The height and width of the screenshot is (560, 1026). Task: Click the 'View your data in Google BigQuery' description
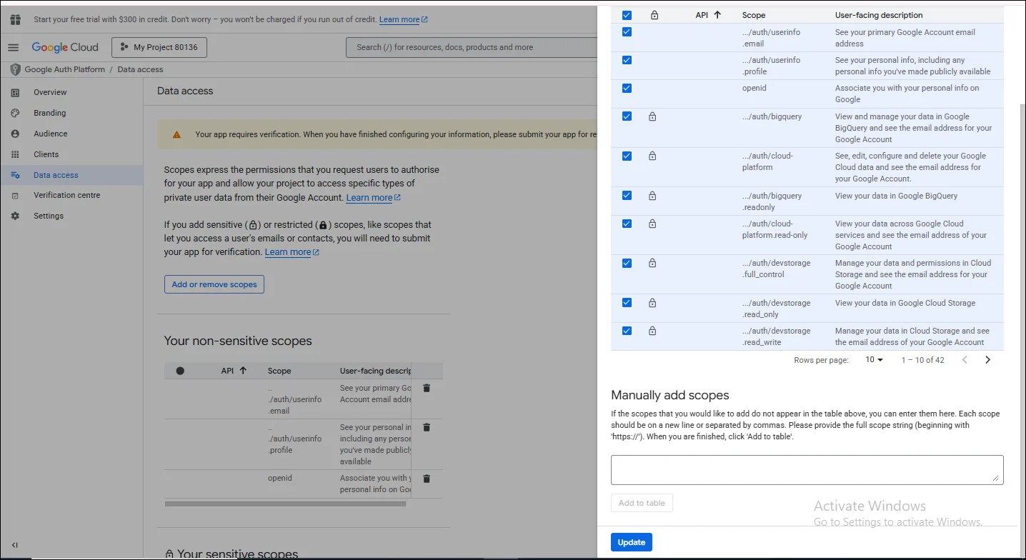[x=896, y=196]
